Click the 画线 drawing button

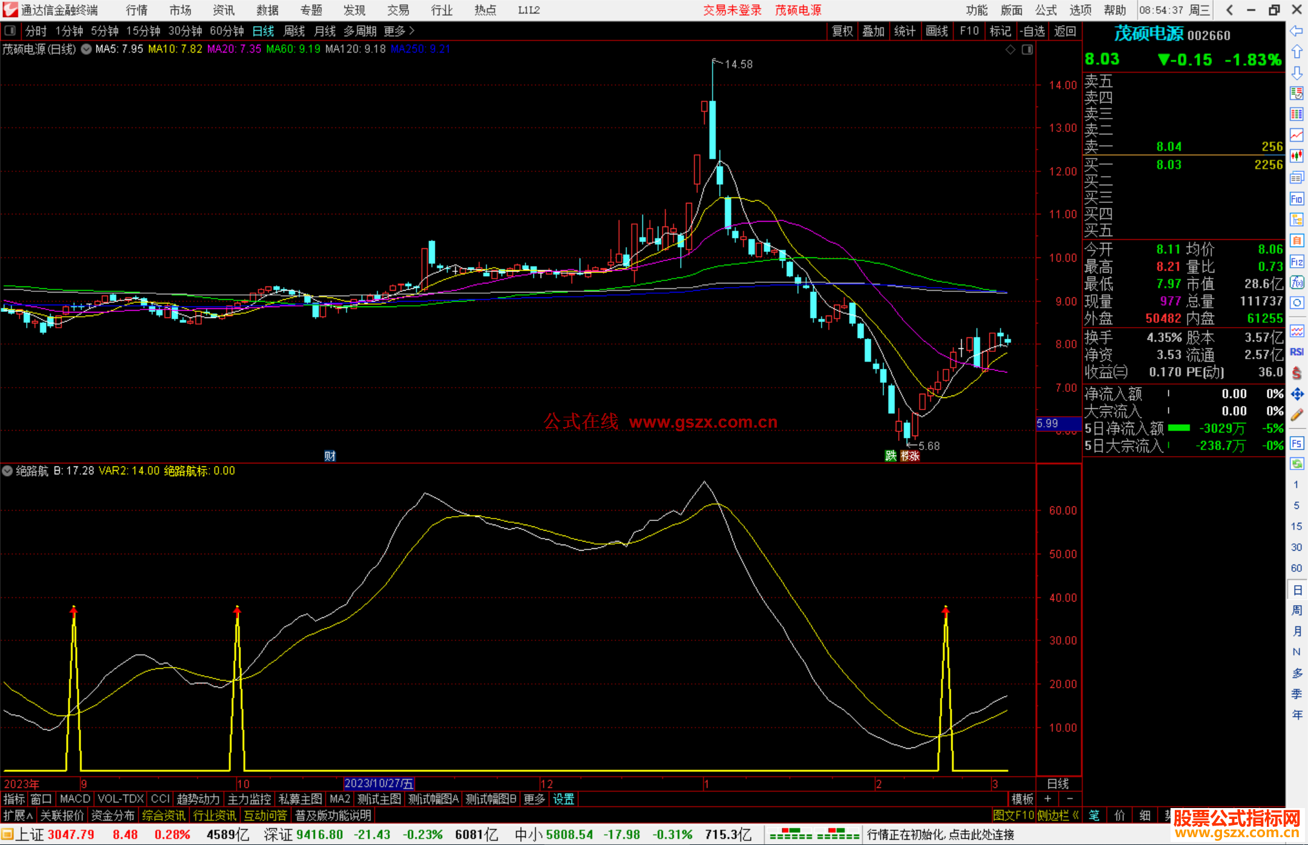pos(936,31)
